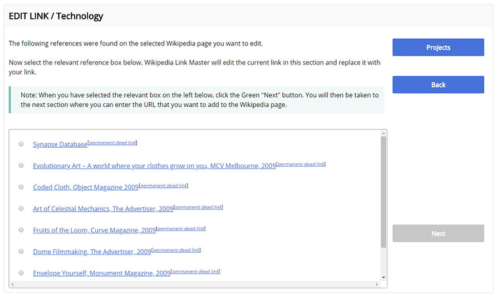Image resolution: width=501 pixels, height=295 pixels.
Task: Click the greyed-out Next button
Action: click(x=438, y=233)
